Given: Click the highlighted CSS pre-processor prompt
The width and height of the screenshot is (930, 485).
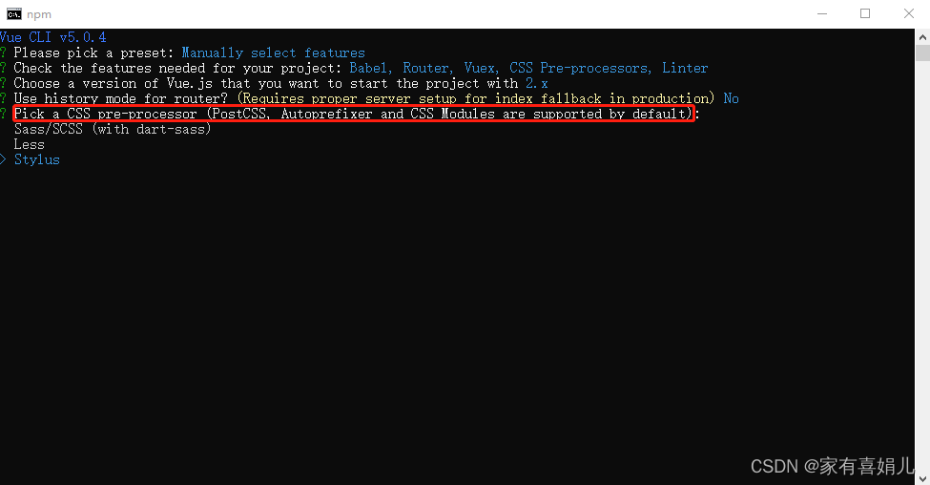Looking at the screenshot, I should click(354, 114).
